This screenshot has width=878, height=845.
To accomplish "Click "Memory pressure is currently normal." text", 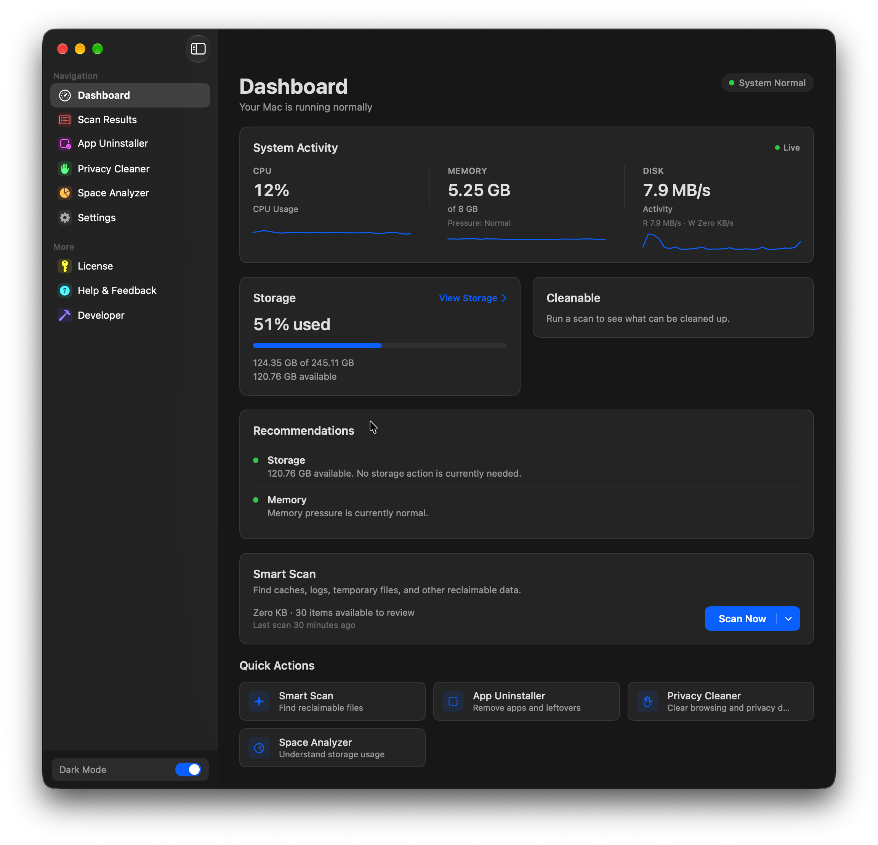I will click(348, 513).
